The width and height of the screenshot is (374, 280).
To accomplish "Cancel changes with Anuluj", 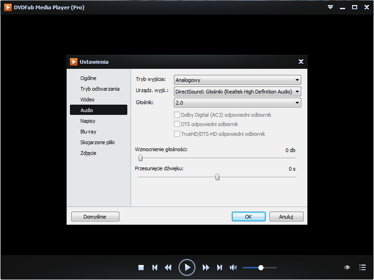I will click(x=286, y=216).
